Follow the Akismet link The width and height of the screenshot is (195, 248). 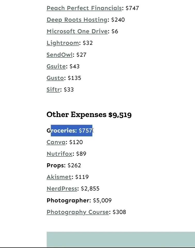pos(59,177)
